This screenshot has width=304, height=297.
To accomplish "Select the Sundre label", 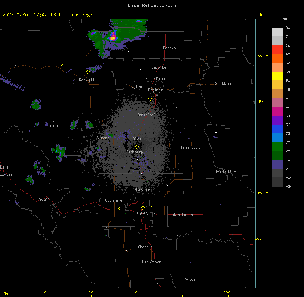I will click(103, 138).
